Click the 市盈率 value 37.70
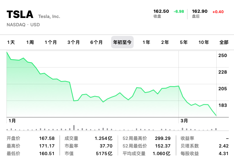234x162 pixels. [x=106, y=146]
